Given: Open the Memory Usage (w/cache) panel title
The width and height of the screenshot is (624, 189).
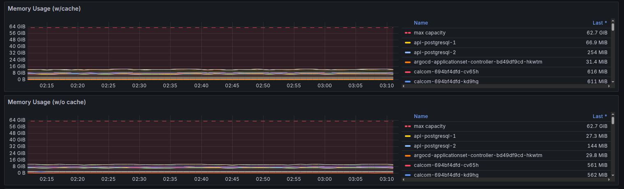Looking at the screenshot, I should (44, 9).
